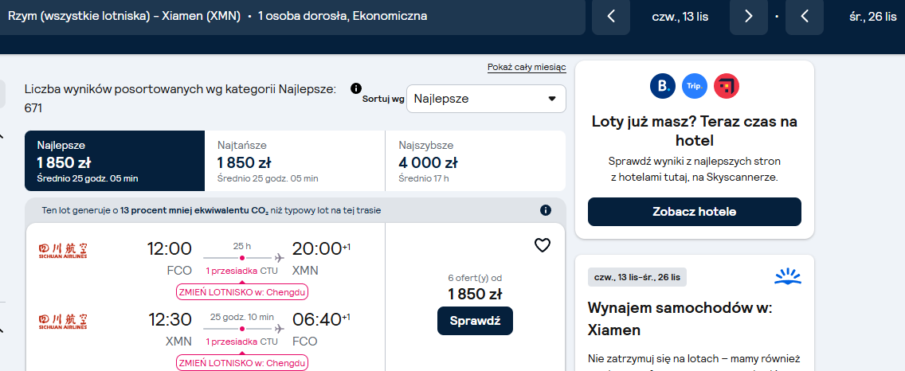Open the Sortuj wg Najlepsze dropdown
Image resolution: width=905 pixels, height=371 pixels.
[x=486, y=99]
